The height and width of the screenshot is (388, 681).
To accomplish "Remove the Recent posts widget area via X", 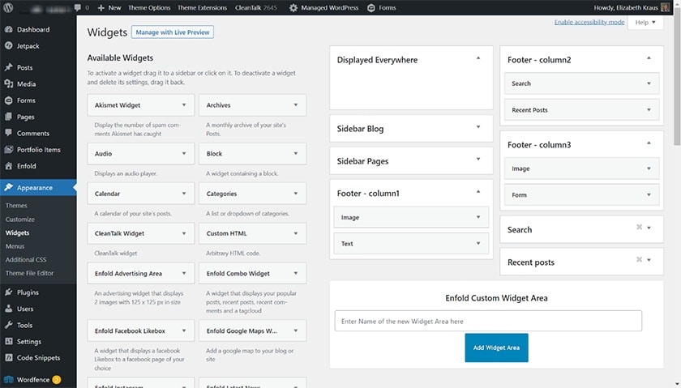I will point(639,259).
